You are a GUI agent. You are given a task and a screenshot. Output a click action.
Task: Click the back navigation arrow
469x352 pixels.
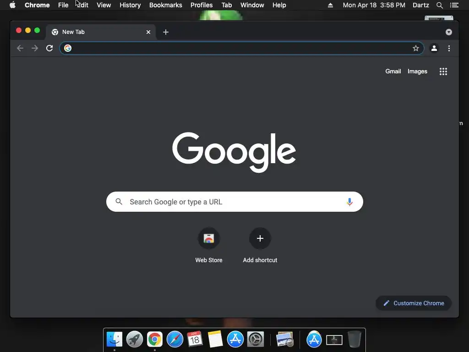[20, 48]
